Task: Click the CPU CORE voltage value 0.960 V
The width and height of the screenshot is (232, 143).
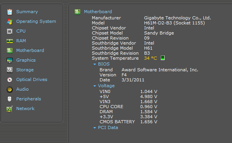Action: [x=149, y=107]
